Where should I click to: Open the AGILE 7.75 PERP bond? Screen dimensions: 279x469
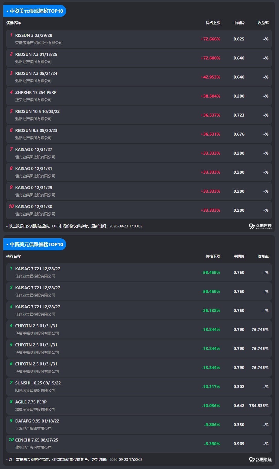(31, 402)
